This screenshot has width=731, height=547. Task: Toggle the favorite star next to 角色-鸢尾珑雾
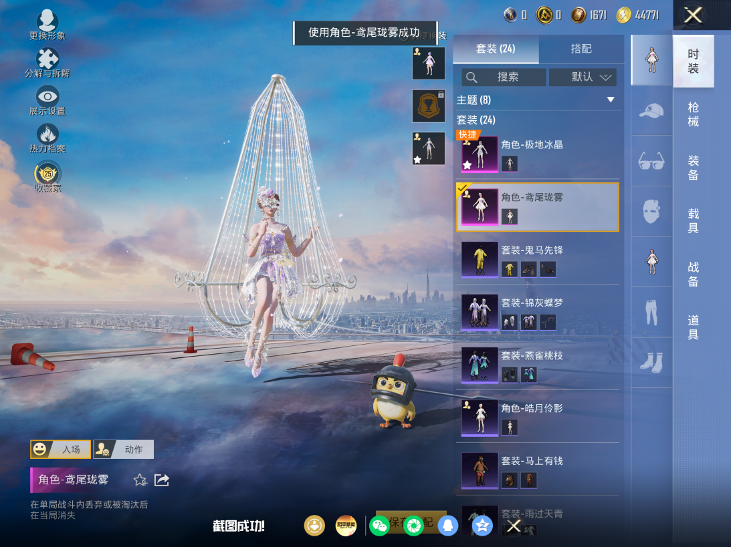140,480
